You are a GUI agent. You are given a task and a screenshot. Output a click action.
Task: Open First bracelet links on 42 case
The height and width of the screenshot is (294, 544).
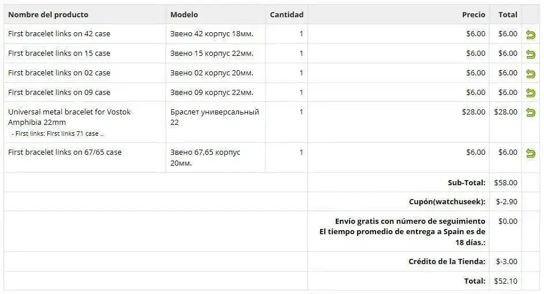coord(59,34)
